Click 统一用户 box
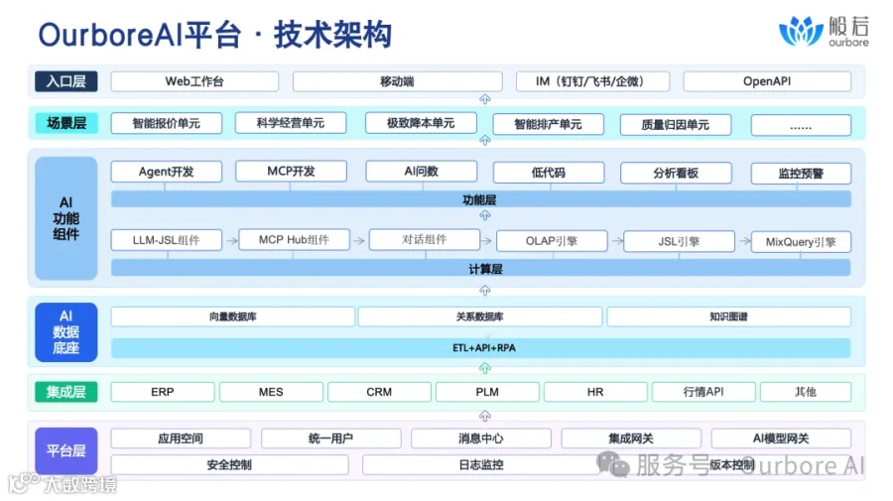Screen dimensions: 893x501 (x=330, y=438)
